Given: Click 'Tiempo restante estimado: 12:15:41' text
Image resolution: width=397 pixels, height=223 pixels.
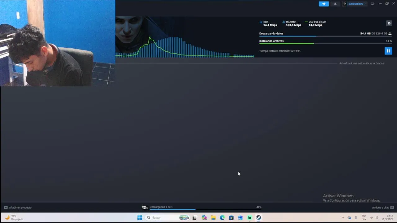Looking at the screenshot, I should point(280,51).
